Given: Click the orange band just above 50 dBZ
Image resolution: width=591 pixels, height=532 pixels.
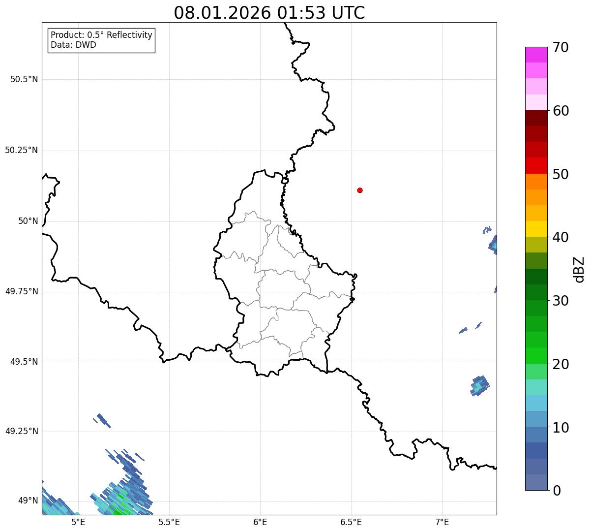Looking at the screenshot, I should point(536,182).
